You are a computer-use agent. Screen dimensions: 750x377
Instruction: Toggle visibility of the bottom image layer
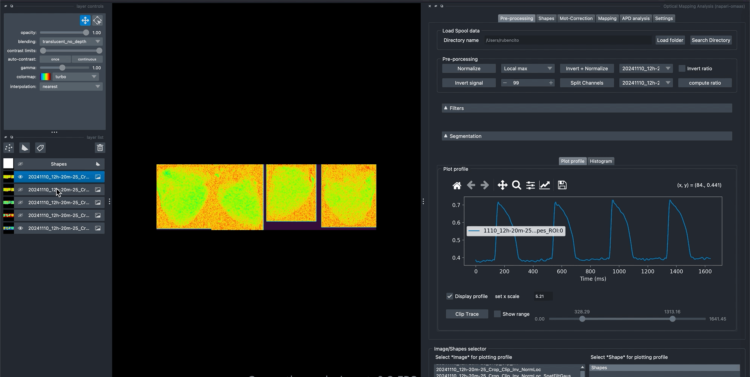tap(20, 228)
